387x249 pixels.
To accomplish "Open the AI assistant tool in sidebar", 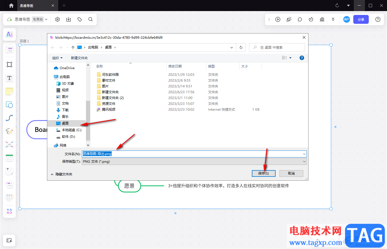I will coord(9,34).
